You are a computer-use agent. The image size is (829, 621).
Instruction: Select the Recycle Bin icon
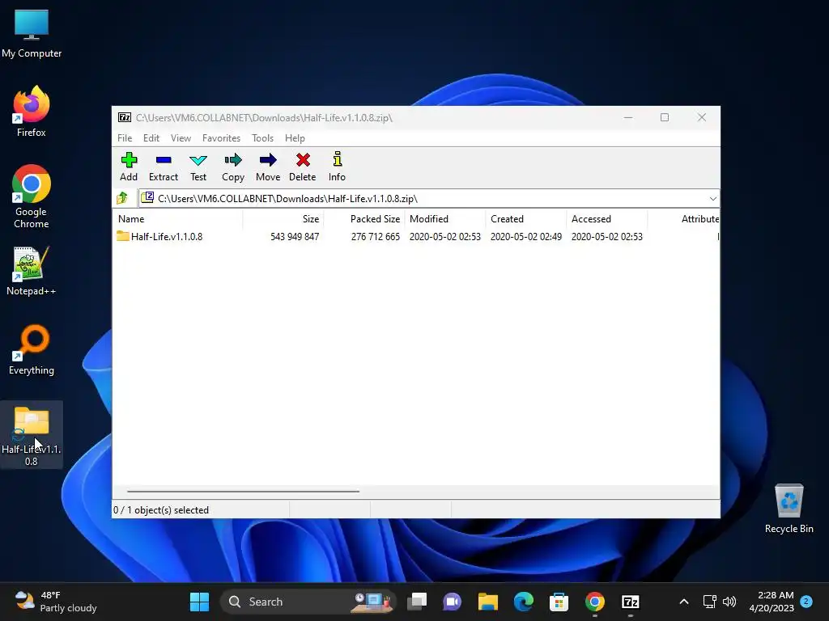click(789, 509)
